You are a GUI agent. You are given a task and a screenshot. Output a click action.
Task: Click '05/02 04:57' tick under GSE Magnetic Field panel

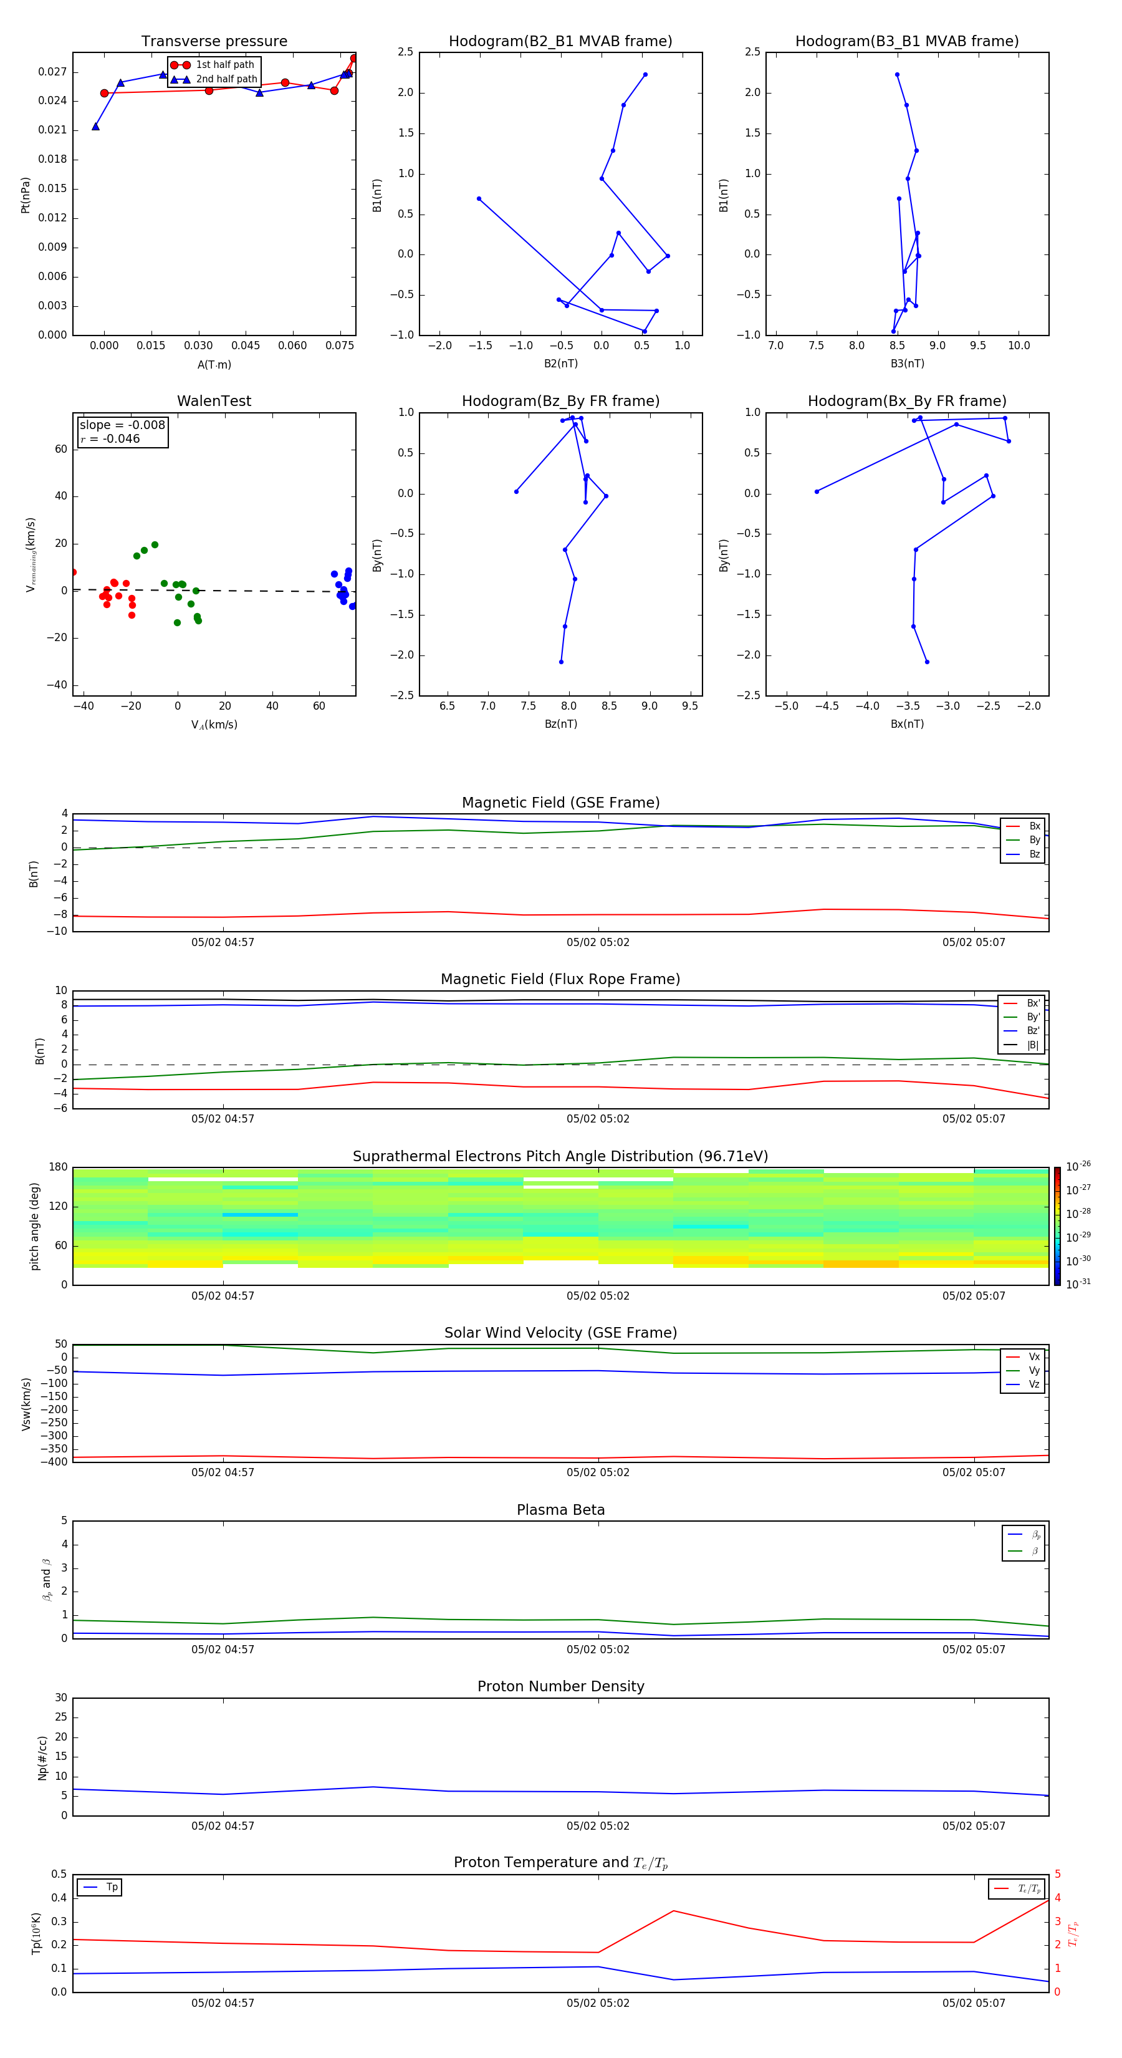point(223,943)
